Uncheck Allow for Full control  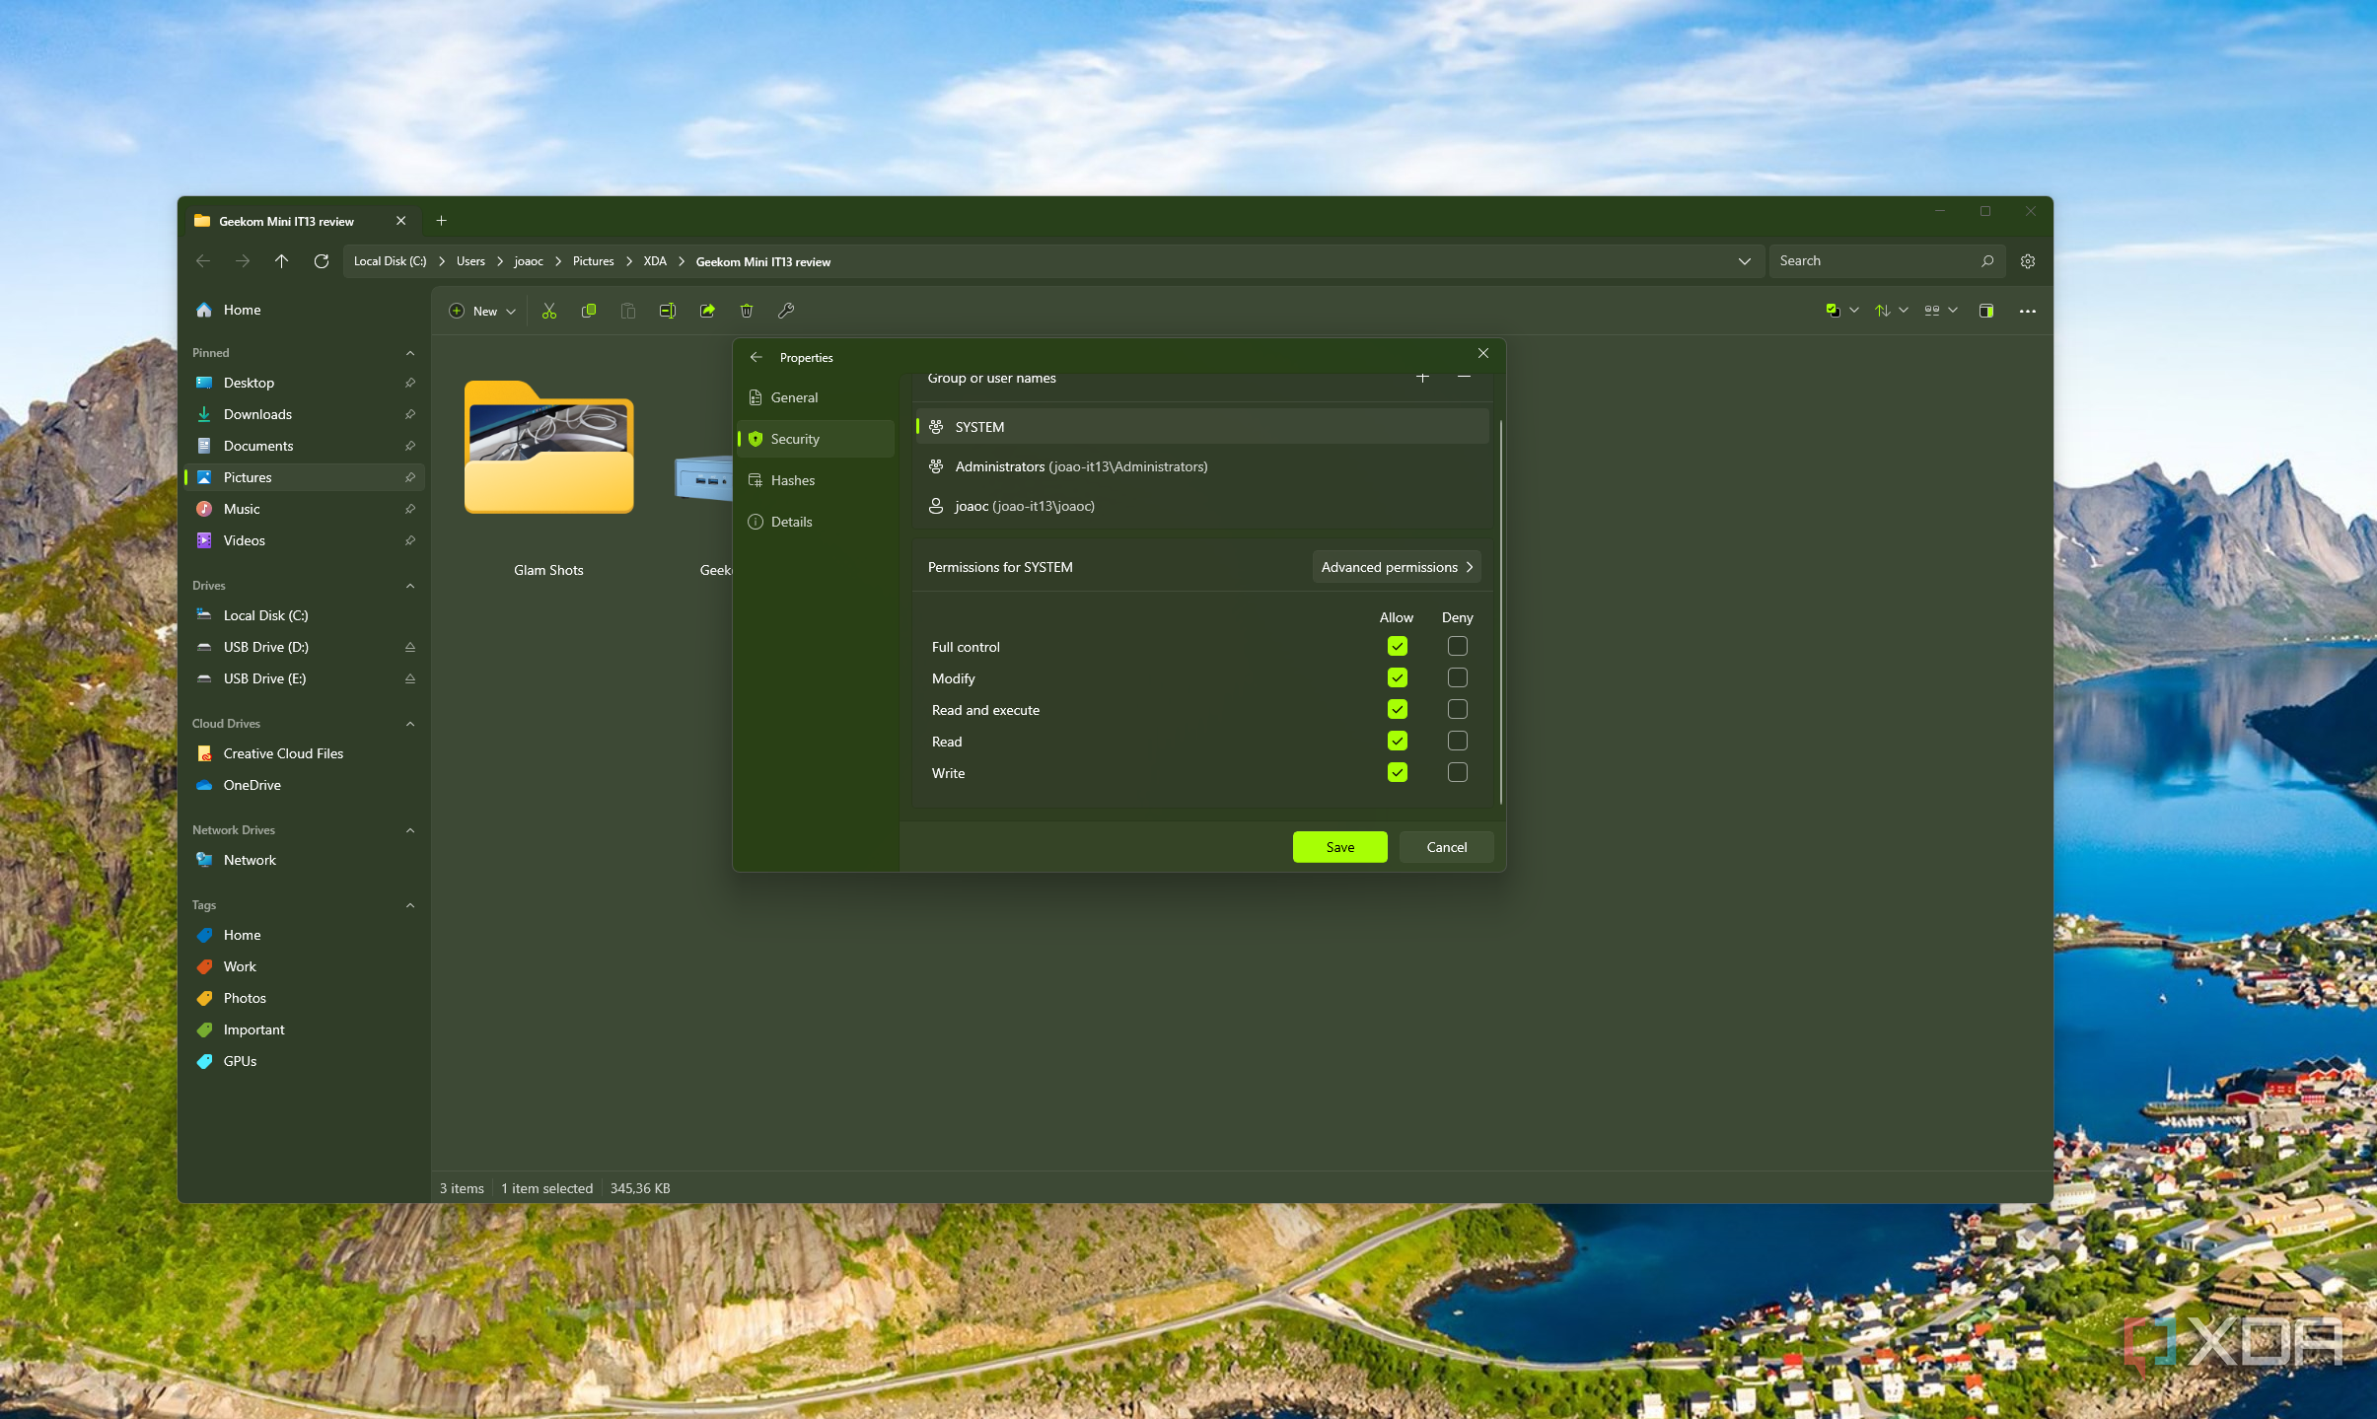pyautogui.click(x=1397, y=646)
